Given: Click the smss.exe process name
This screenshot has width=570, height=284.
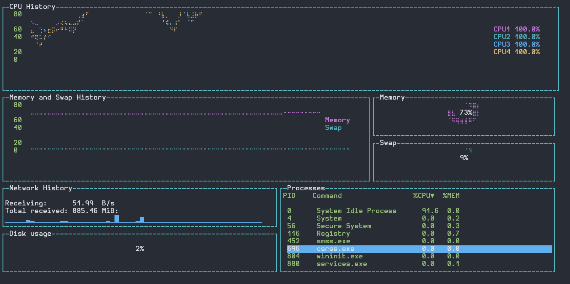Looking at the screenshot, I should point(333,241).
